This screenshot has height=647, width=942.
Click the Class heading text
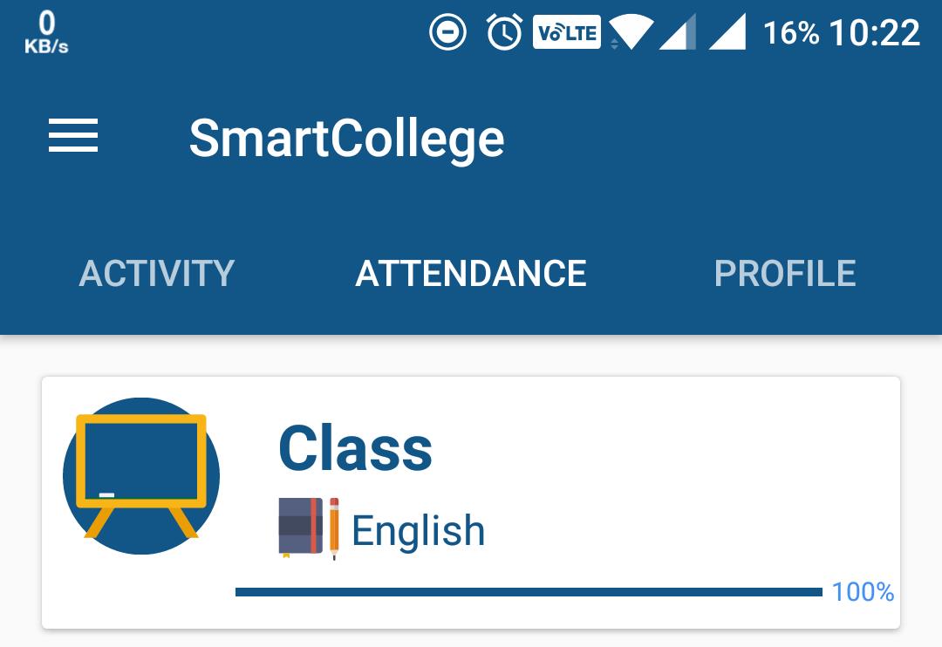pyautogui.click(x=355, y=448)
